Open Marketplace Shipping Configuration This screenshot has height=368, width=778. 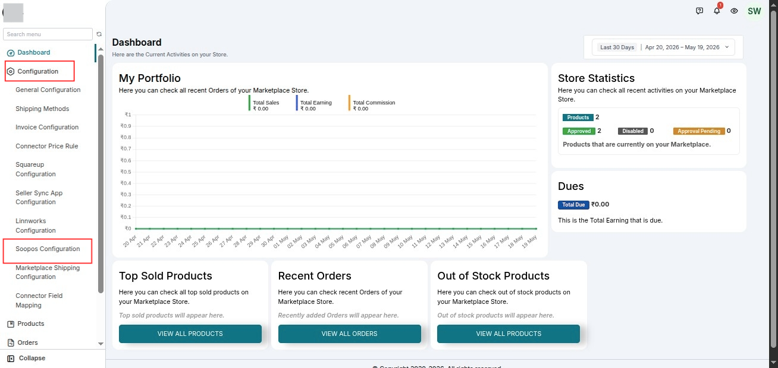[x=48, y=272]
